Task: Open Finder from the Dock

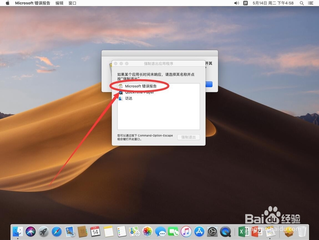Action: [x=18, y=232]
